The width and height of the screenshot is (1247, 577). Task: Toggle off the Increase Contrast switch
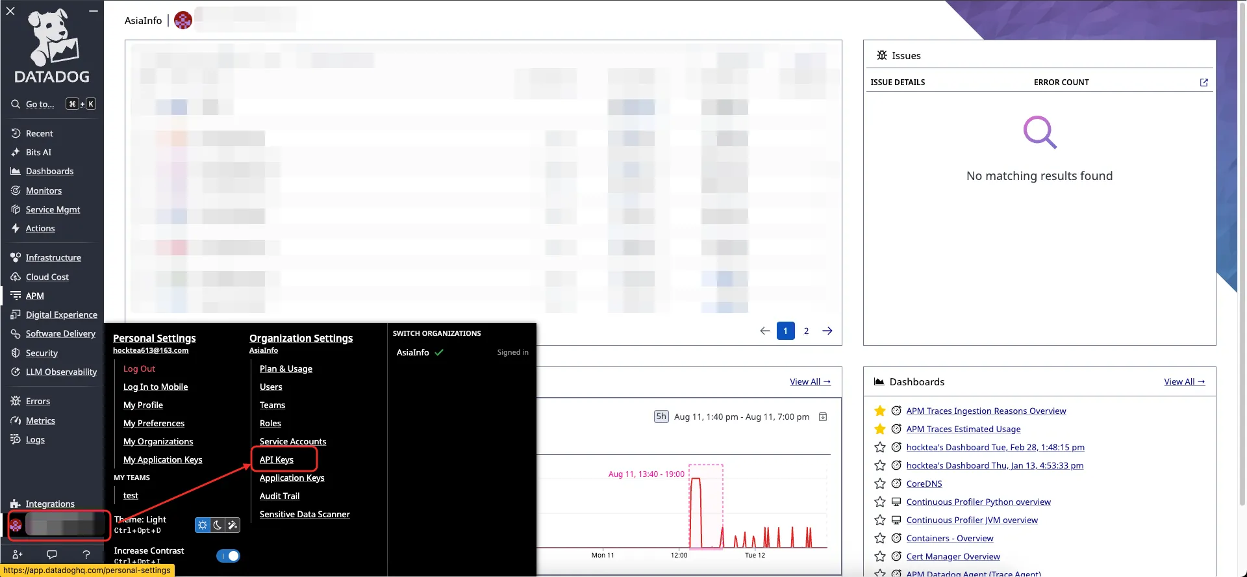coord(228,556)
